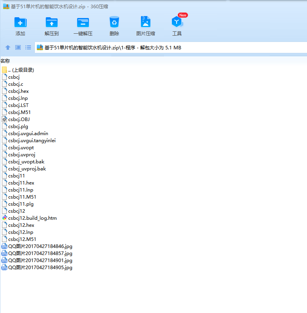
Task: Select the file csbcj11 without extension
Action: tap(13, 176)
